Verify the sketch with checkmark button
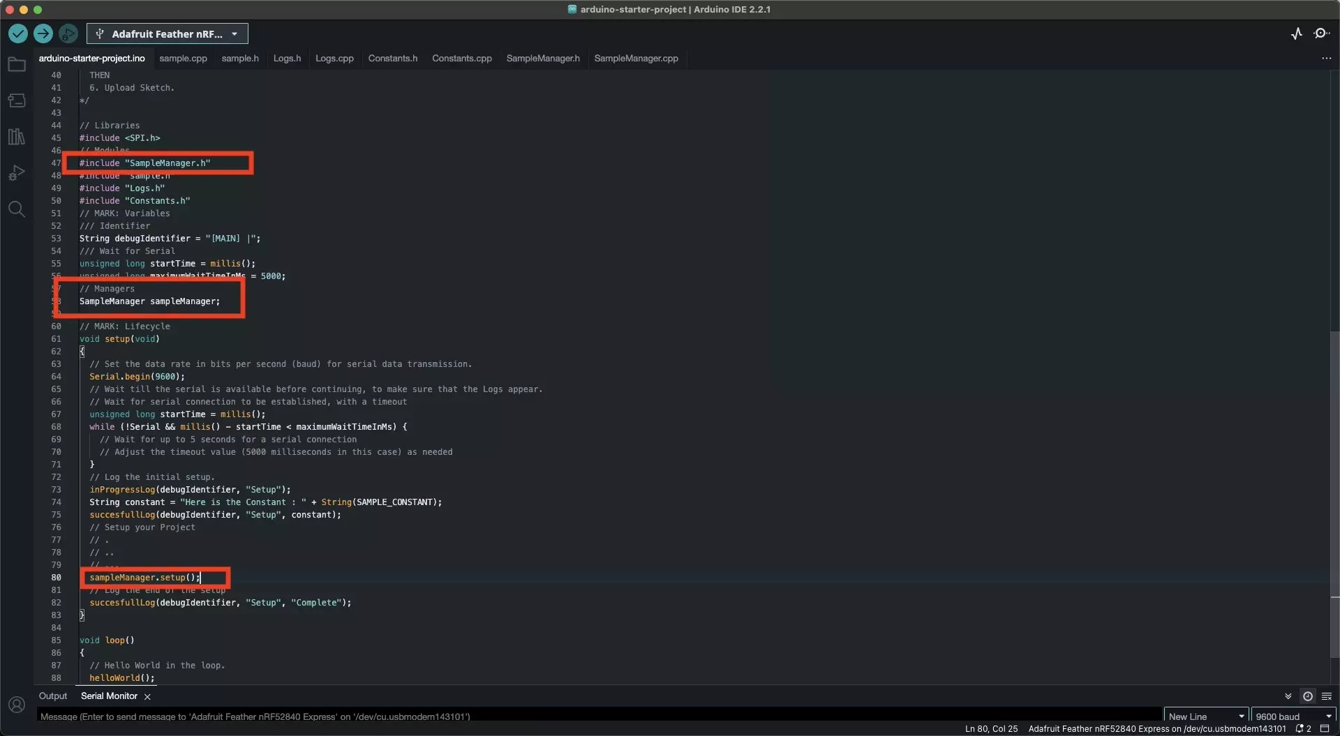This screenshot has height=736, width=1340. coord(17,33)
